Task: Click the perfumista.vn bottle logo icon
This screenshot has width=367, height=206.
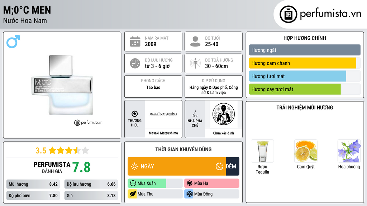Action: coord(289,14)
